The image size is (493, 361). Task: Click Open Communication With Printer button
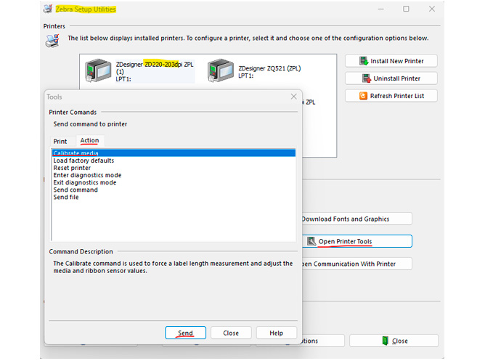[356, 264]
